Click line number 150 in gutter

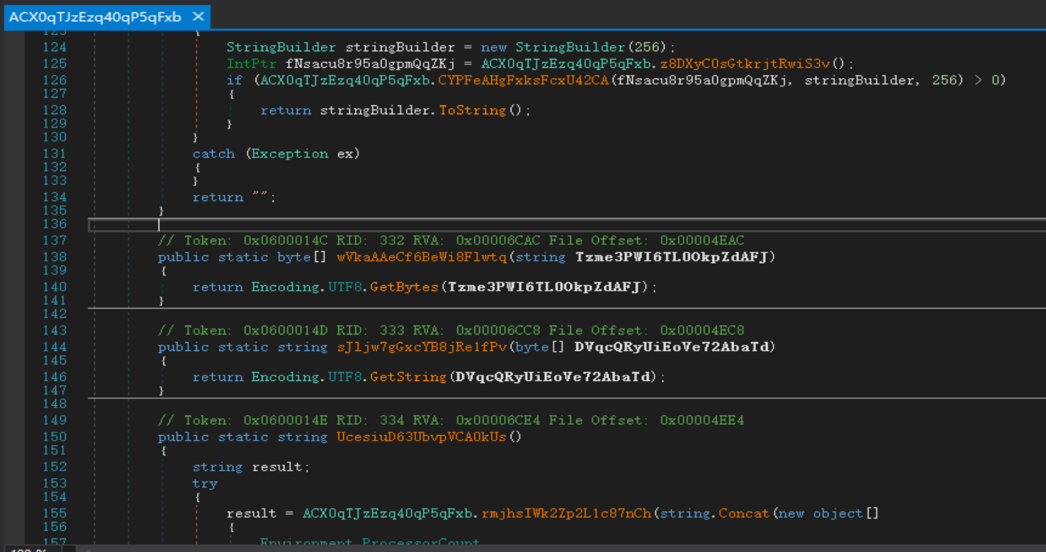[55, 437]
